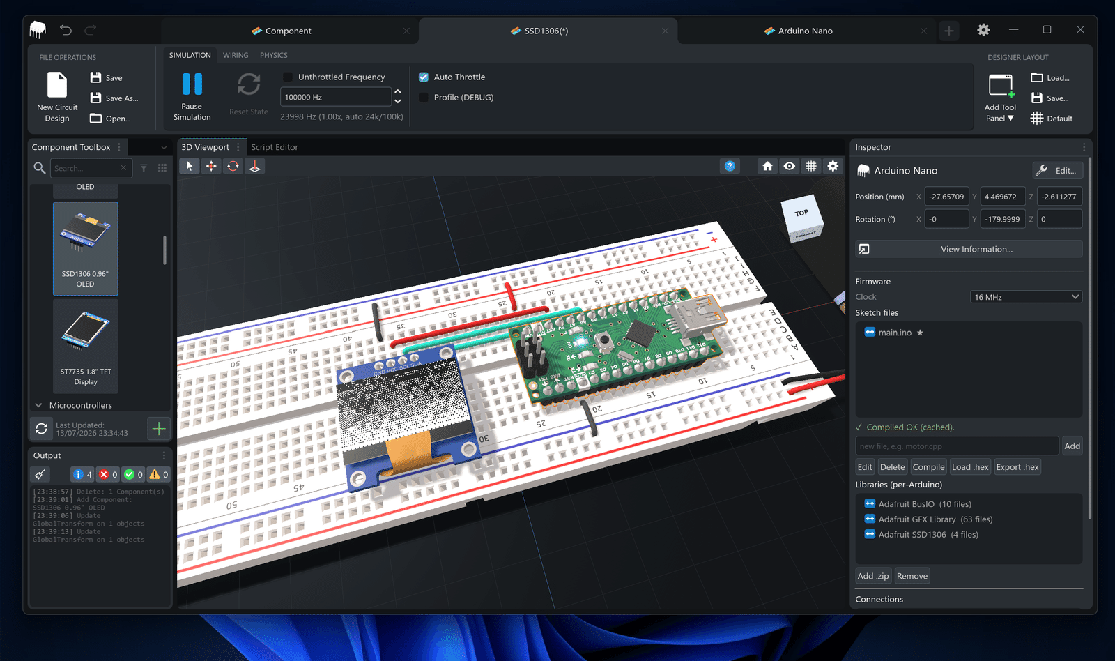Click the Export .hex button
This screenshot has width=1115, height=661.
1017,467
